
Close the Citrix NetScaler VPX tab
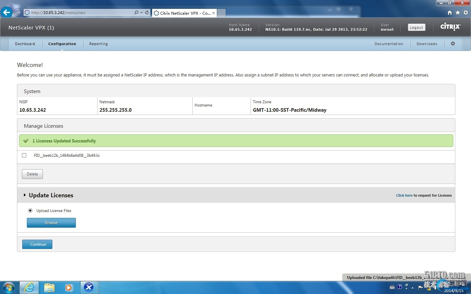pos(214,13)
